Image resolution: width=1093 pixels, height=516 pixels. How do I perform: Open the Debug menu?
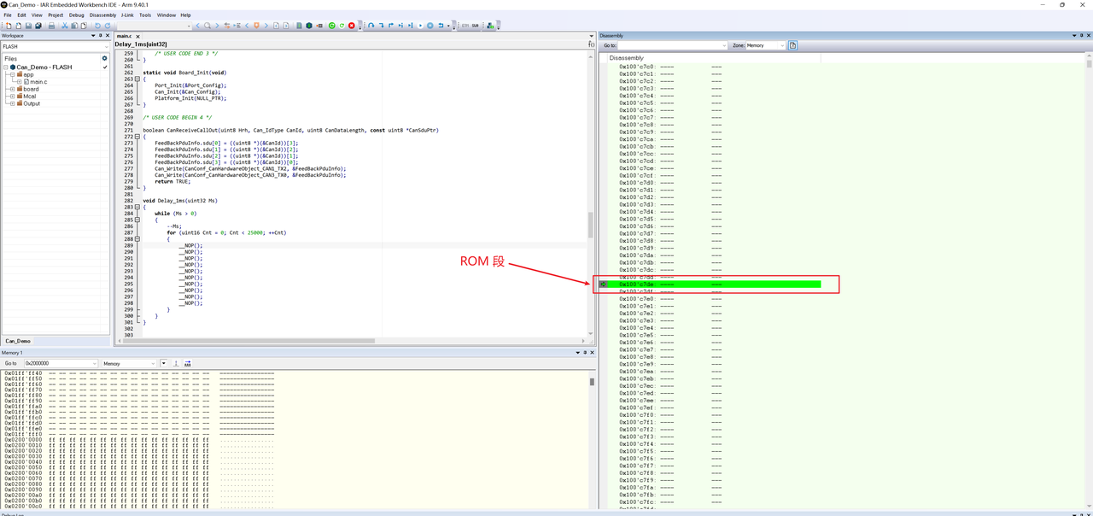tap(77, 15)
